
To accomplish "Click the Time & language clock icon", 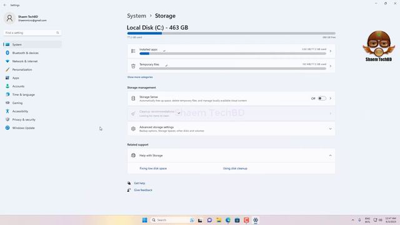I will pos(7,94).
